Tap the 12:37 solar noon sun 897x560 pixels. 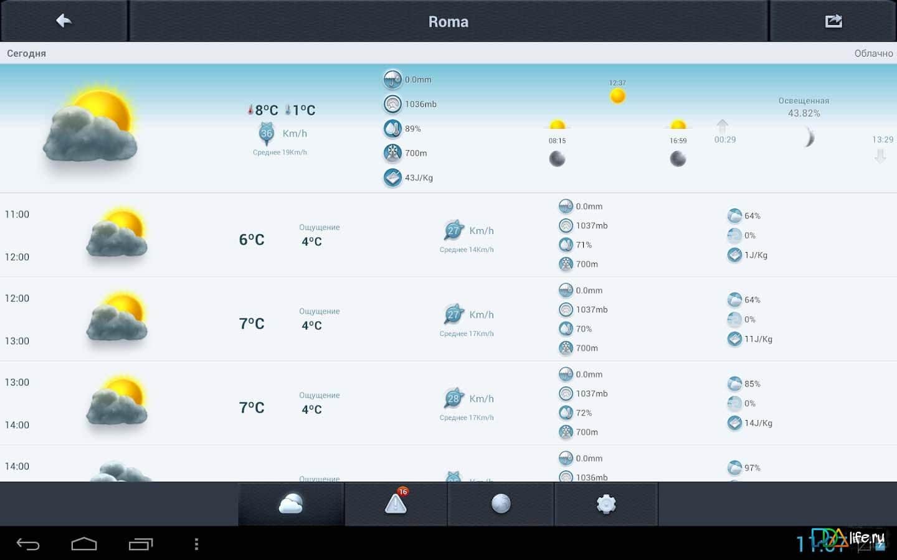pyautogui.click(x=617, y=96)
